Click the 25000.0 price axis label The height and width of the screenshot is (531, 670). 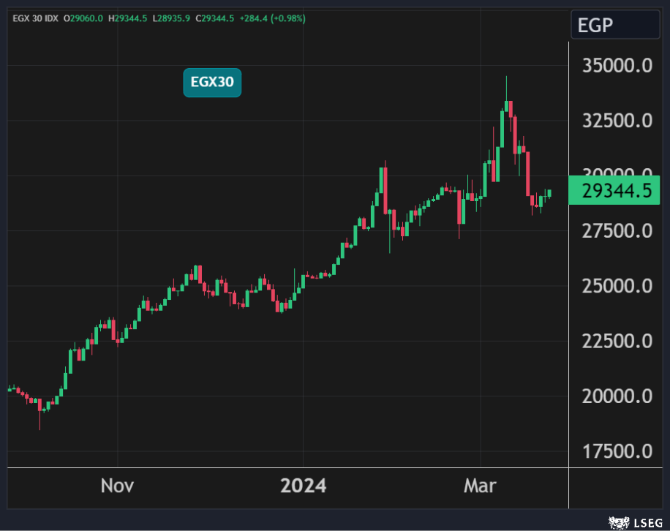click(x=616, y=286)
